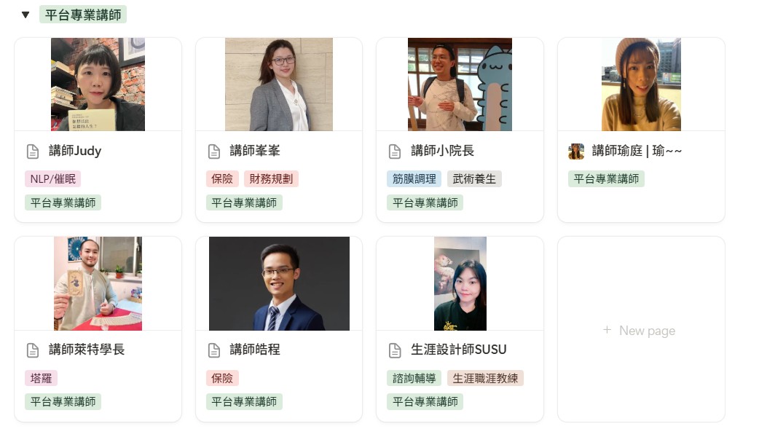Click the 生涯職涯教練 tag
The width and height of the screenshot is (759, 429).
[x=485, y=378]
